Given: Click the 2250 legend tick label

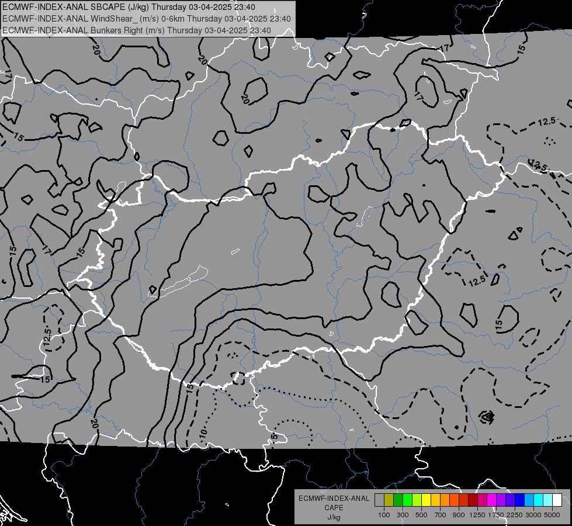Looking at the screenshot, I should pos(515,515).
